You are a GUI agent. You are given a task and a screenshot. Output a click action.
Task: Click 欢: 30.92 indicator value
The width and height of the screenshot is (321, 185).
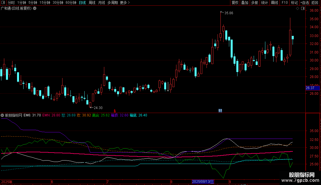coord(84,115)
